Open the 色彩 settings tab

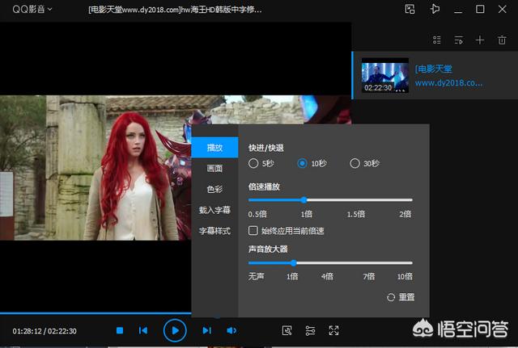point(214,189)
